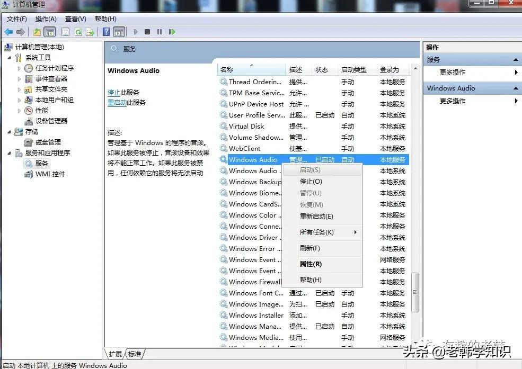Click the properties toolbar icon
Screen dimensions: 522x369
point(64,32)
